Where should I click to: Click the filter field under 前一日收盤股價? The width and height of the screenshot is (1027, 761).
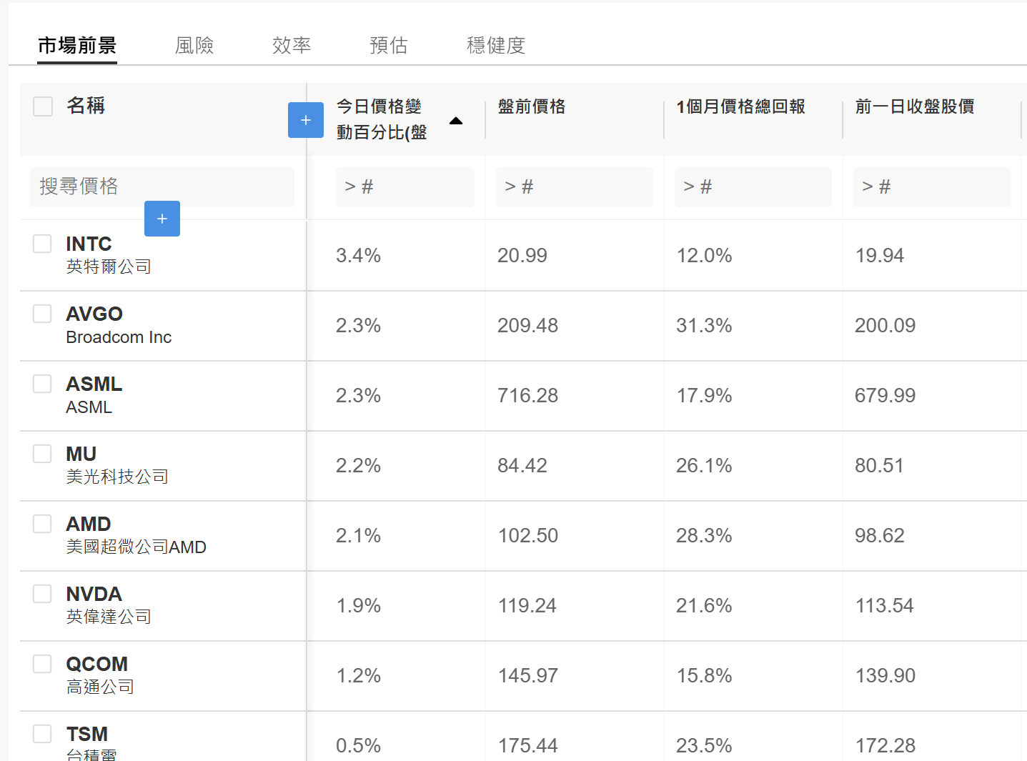(932, 187)
